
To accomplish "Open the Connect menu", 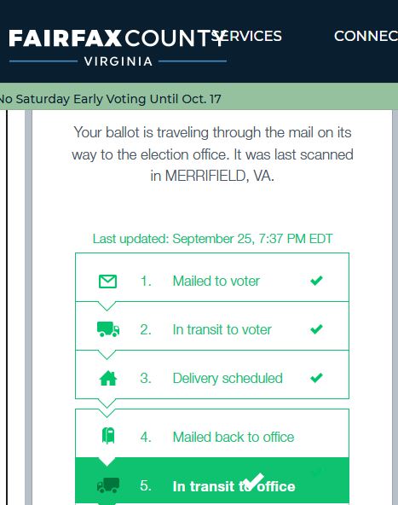I will point(366,36).
